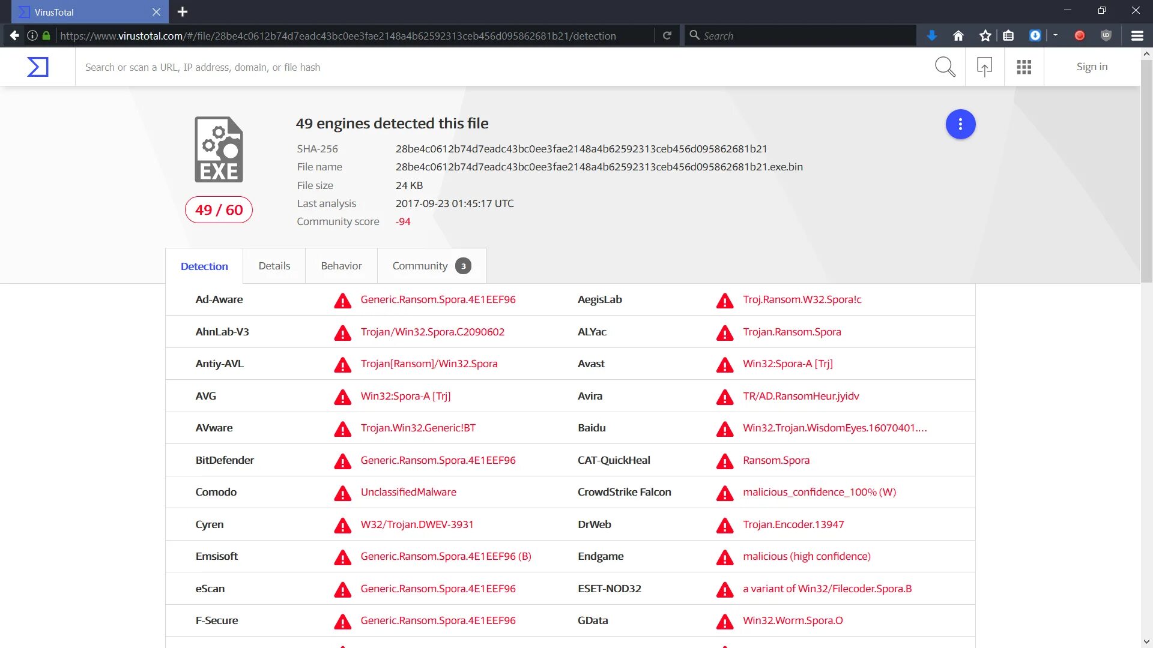Click the blue downloads arrow icon
Screen dimensions: 1153x648
[931, 36]
